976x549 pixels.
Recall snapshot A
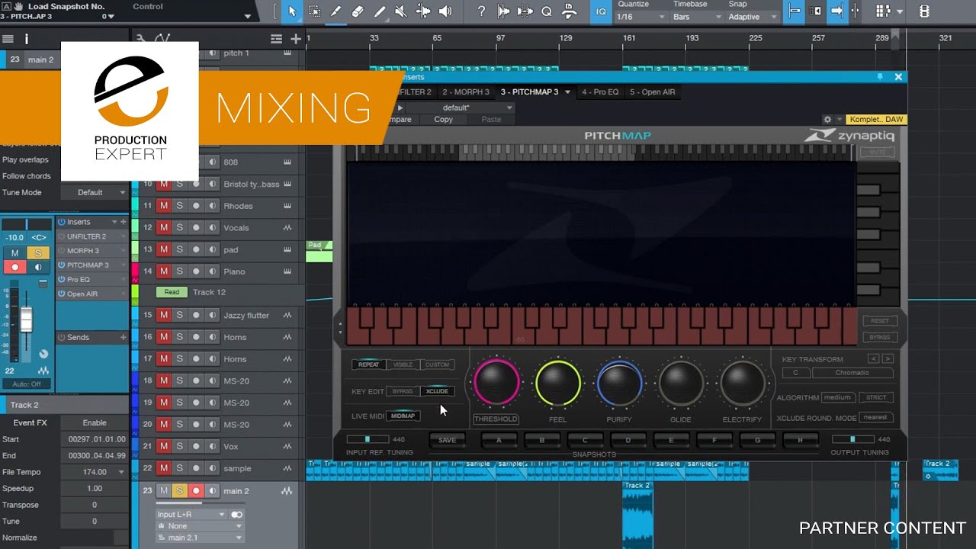click(x=499, y=440)
